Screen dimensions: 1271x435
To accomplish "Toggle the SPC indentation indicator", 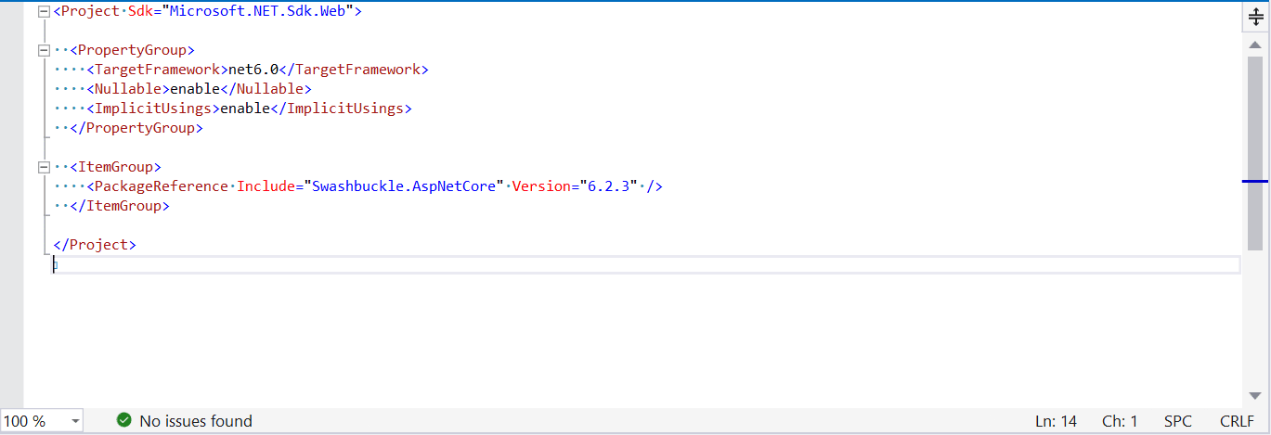I will tap(1177, 421).
